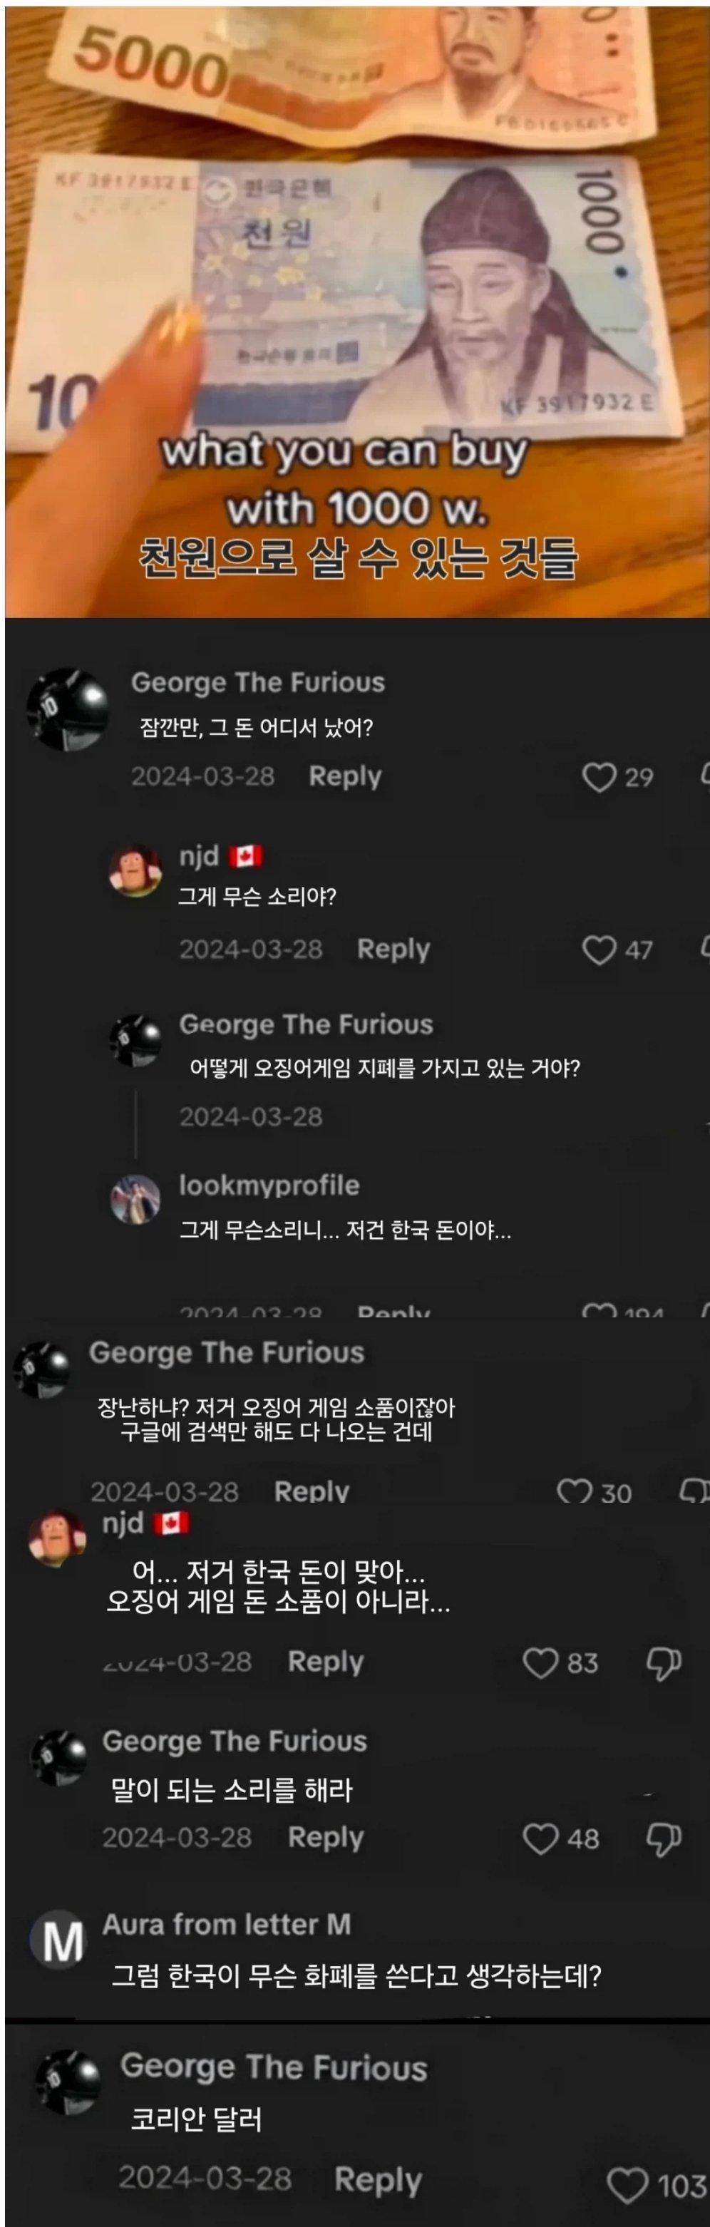
Task: Reply to the comment with 103 likes
Action: pyautogui.click(x=378, y=2179)
